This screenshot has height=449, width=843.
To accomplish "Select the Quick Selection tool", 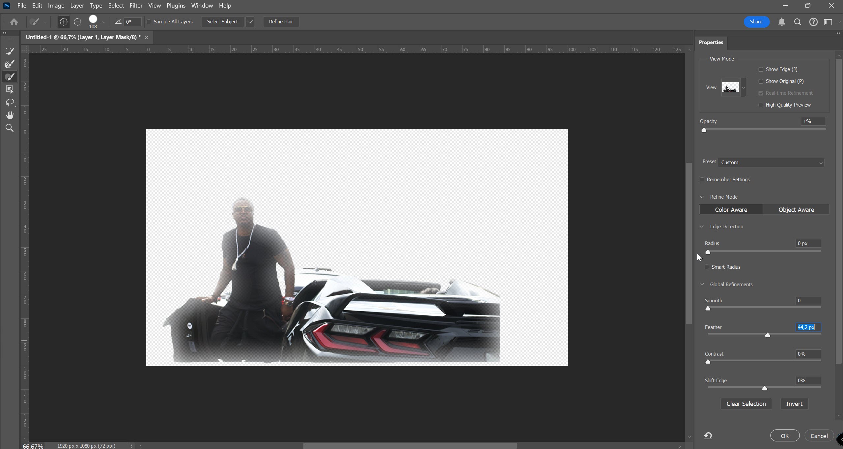I will 9,50.
